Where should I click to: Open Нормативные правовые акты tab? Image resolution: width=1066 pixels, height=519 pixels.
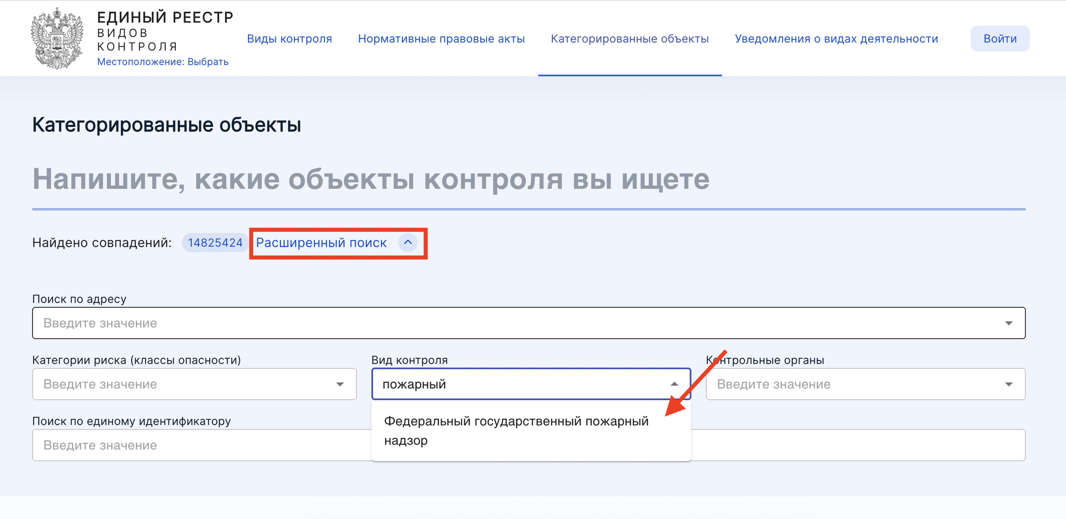pos(441,39)
